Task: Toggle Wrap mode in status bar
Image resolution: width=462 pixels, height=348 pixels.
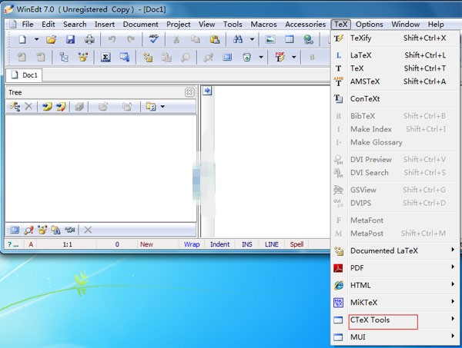Action: 191,244
